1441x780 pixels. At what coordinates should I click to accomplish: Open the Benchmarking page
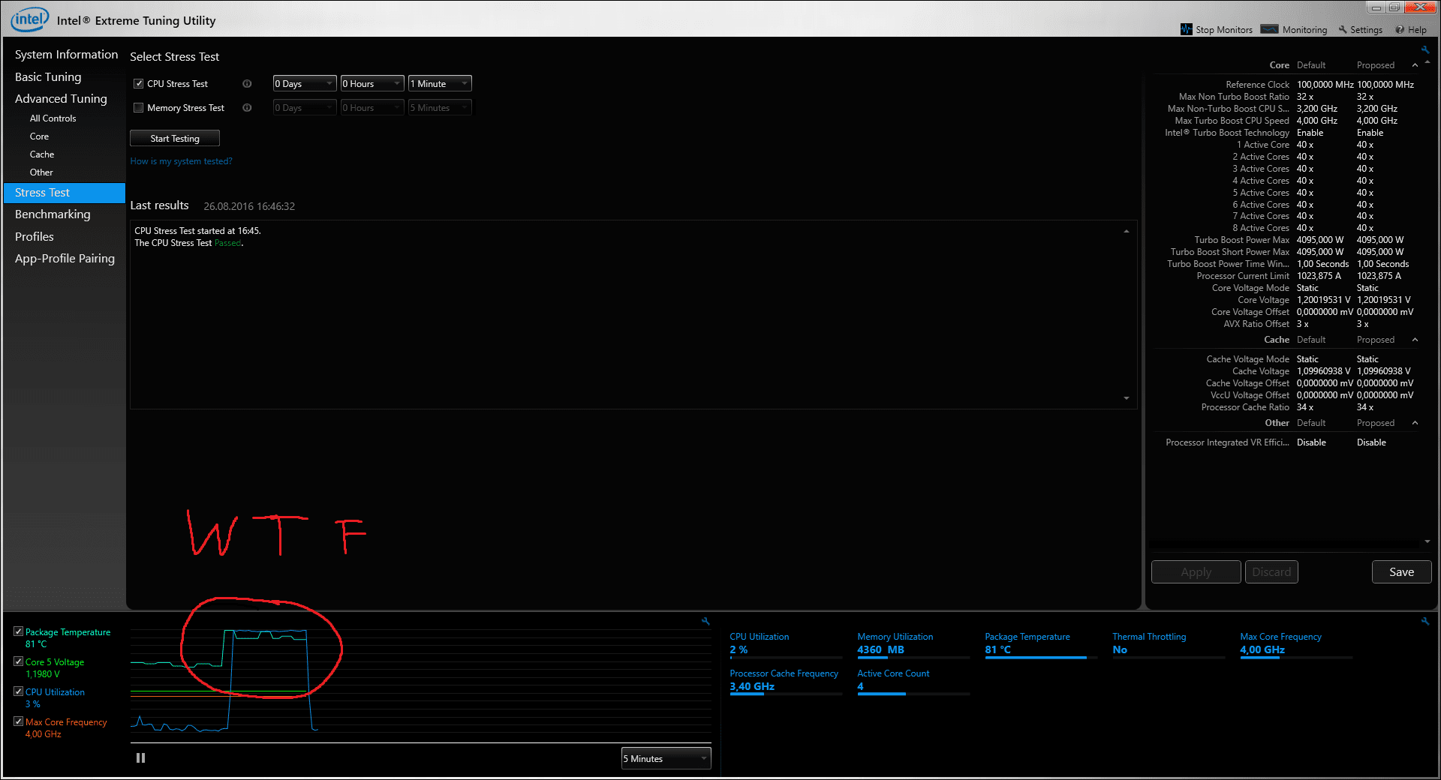tap(53, 214)
